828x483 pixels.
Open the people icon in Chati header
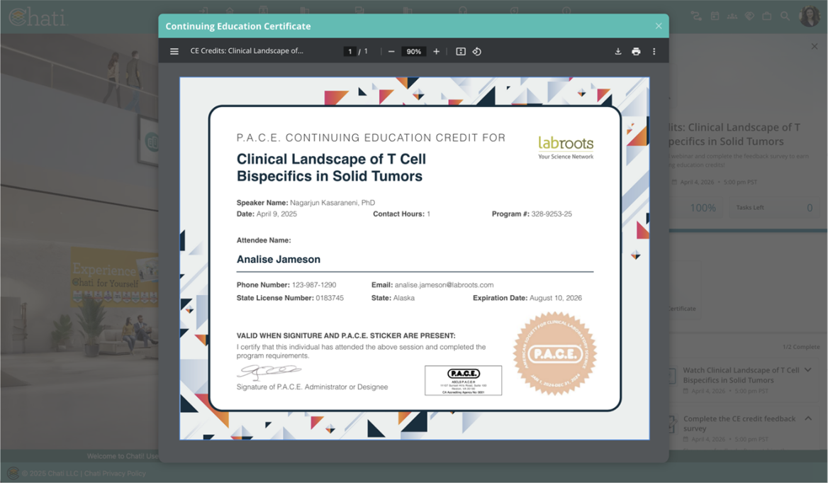tap(732, 16)
